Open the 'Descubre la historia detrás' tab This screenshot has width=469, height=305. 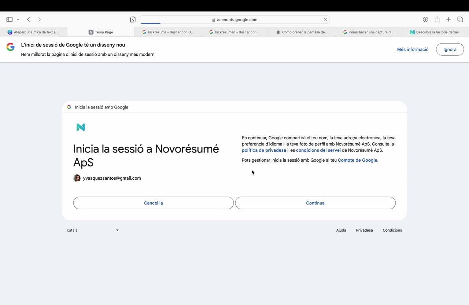pyautogui.click(x=435, y=32)
